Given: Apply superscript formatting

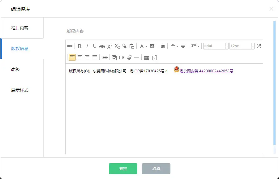Looking at the screenshot, I should point(110,46).
